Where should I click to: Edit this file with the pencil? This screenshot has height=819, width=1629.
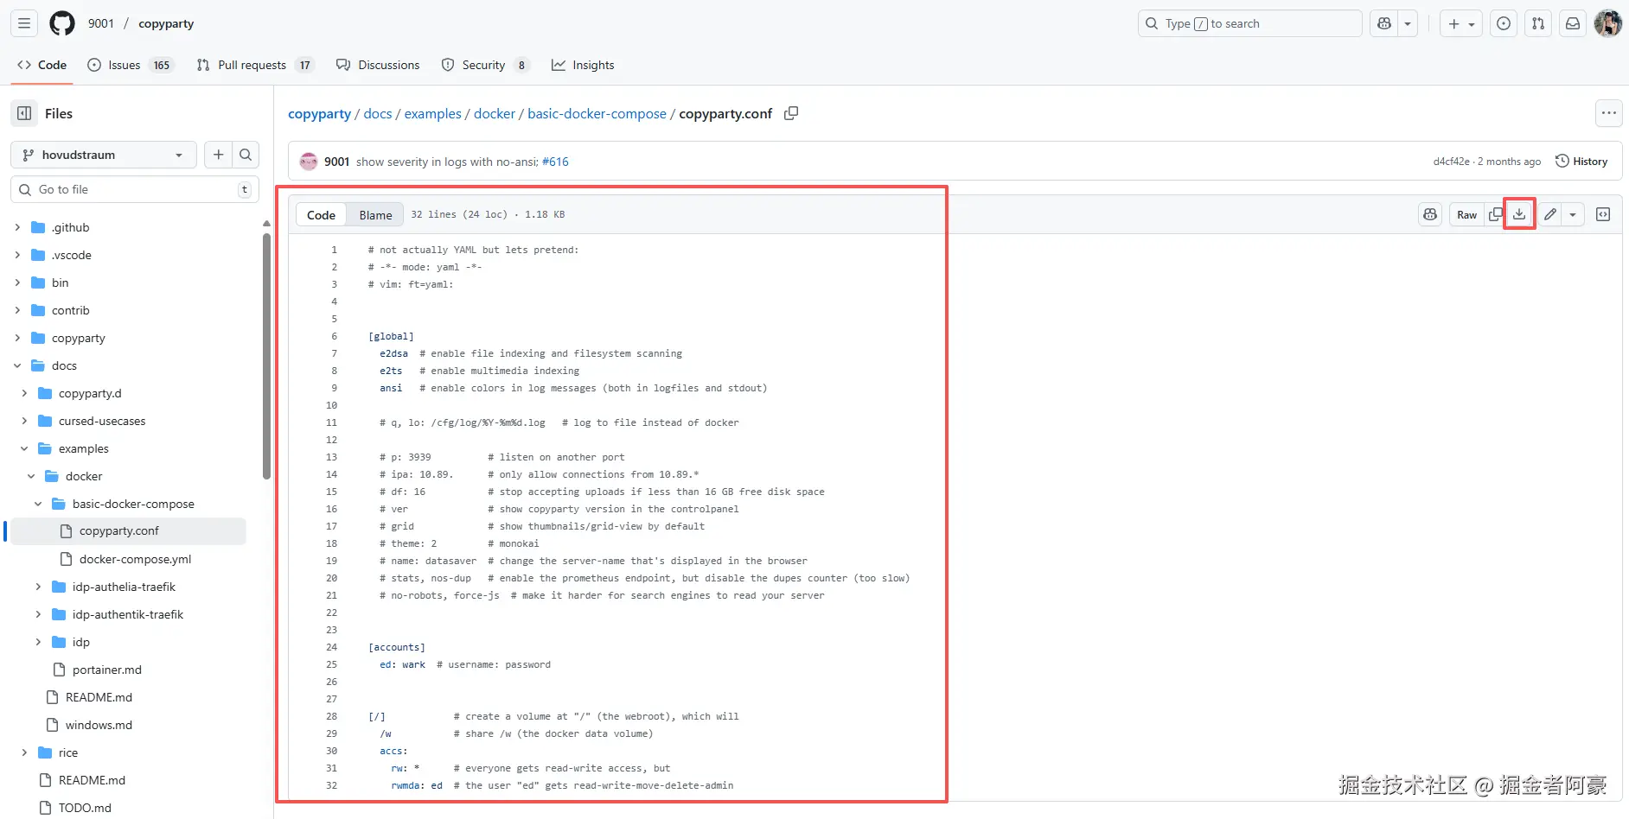coord(1550,214)
